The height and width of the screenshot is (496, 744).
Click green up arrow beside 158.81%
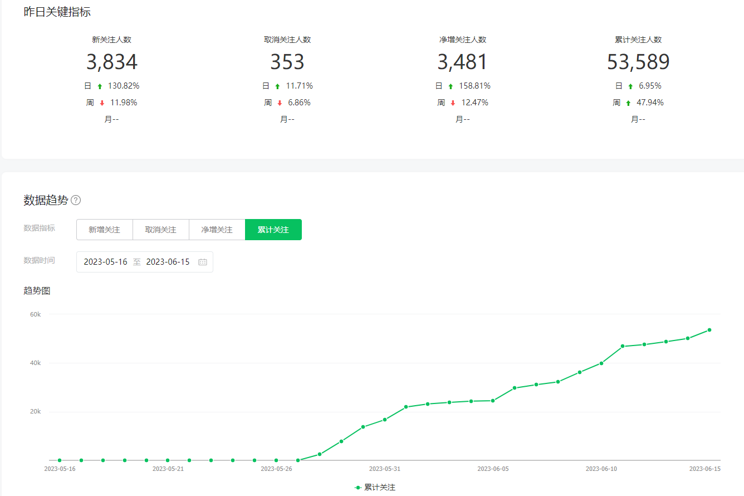coord(451,86)
